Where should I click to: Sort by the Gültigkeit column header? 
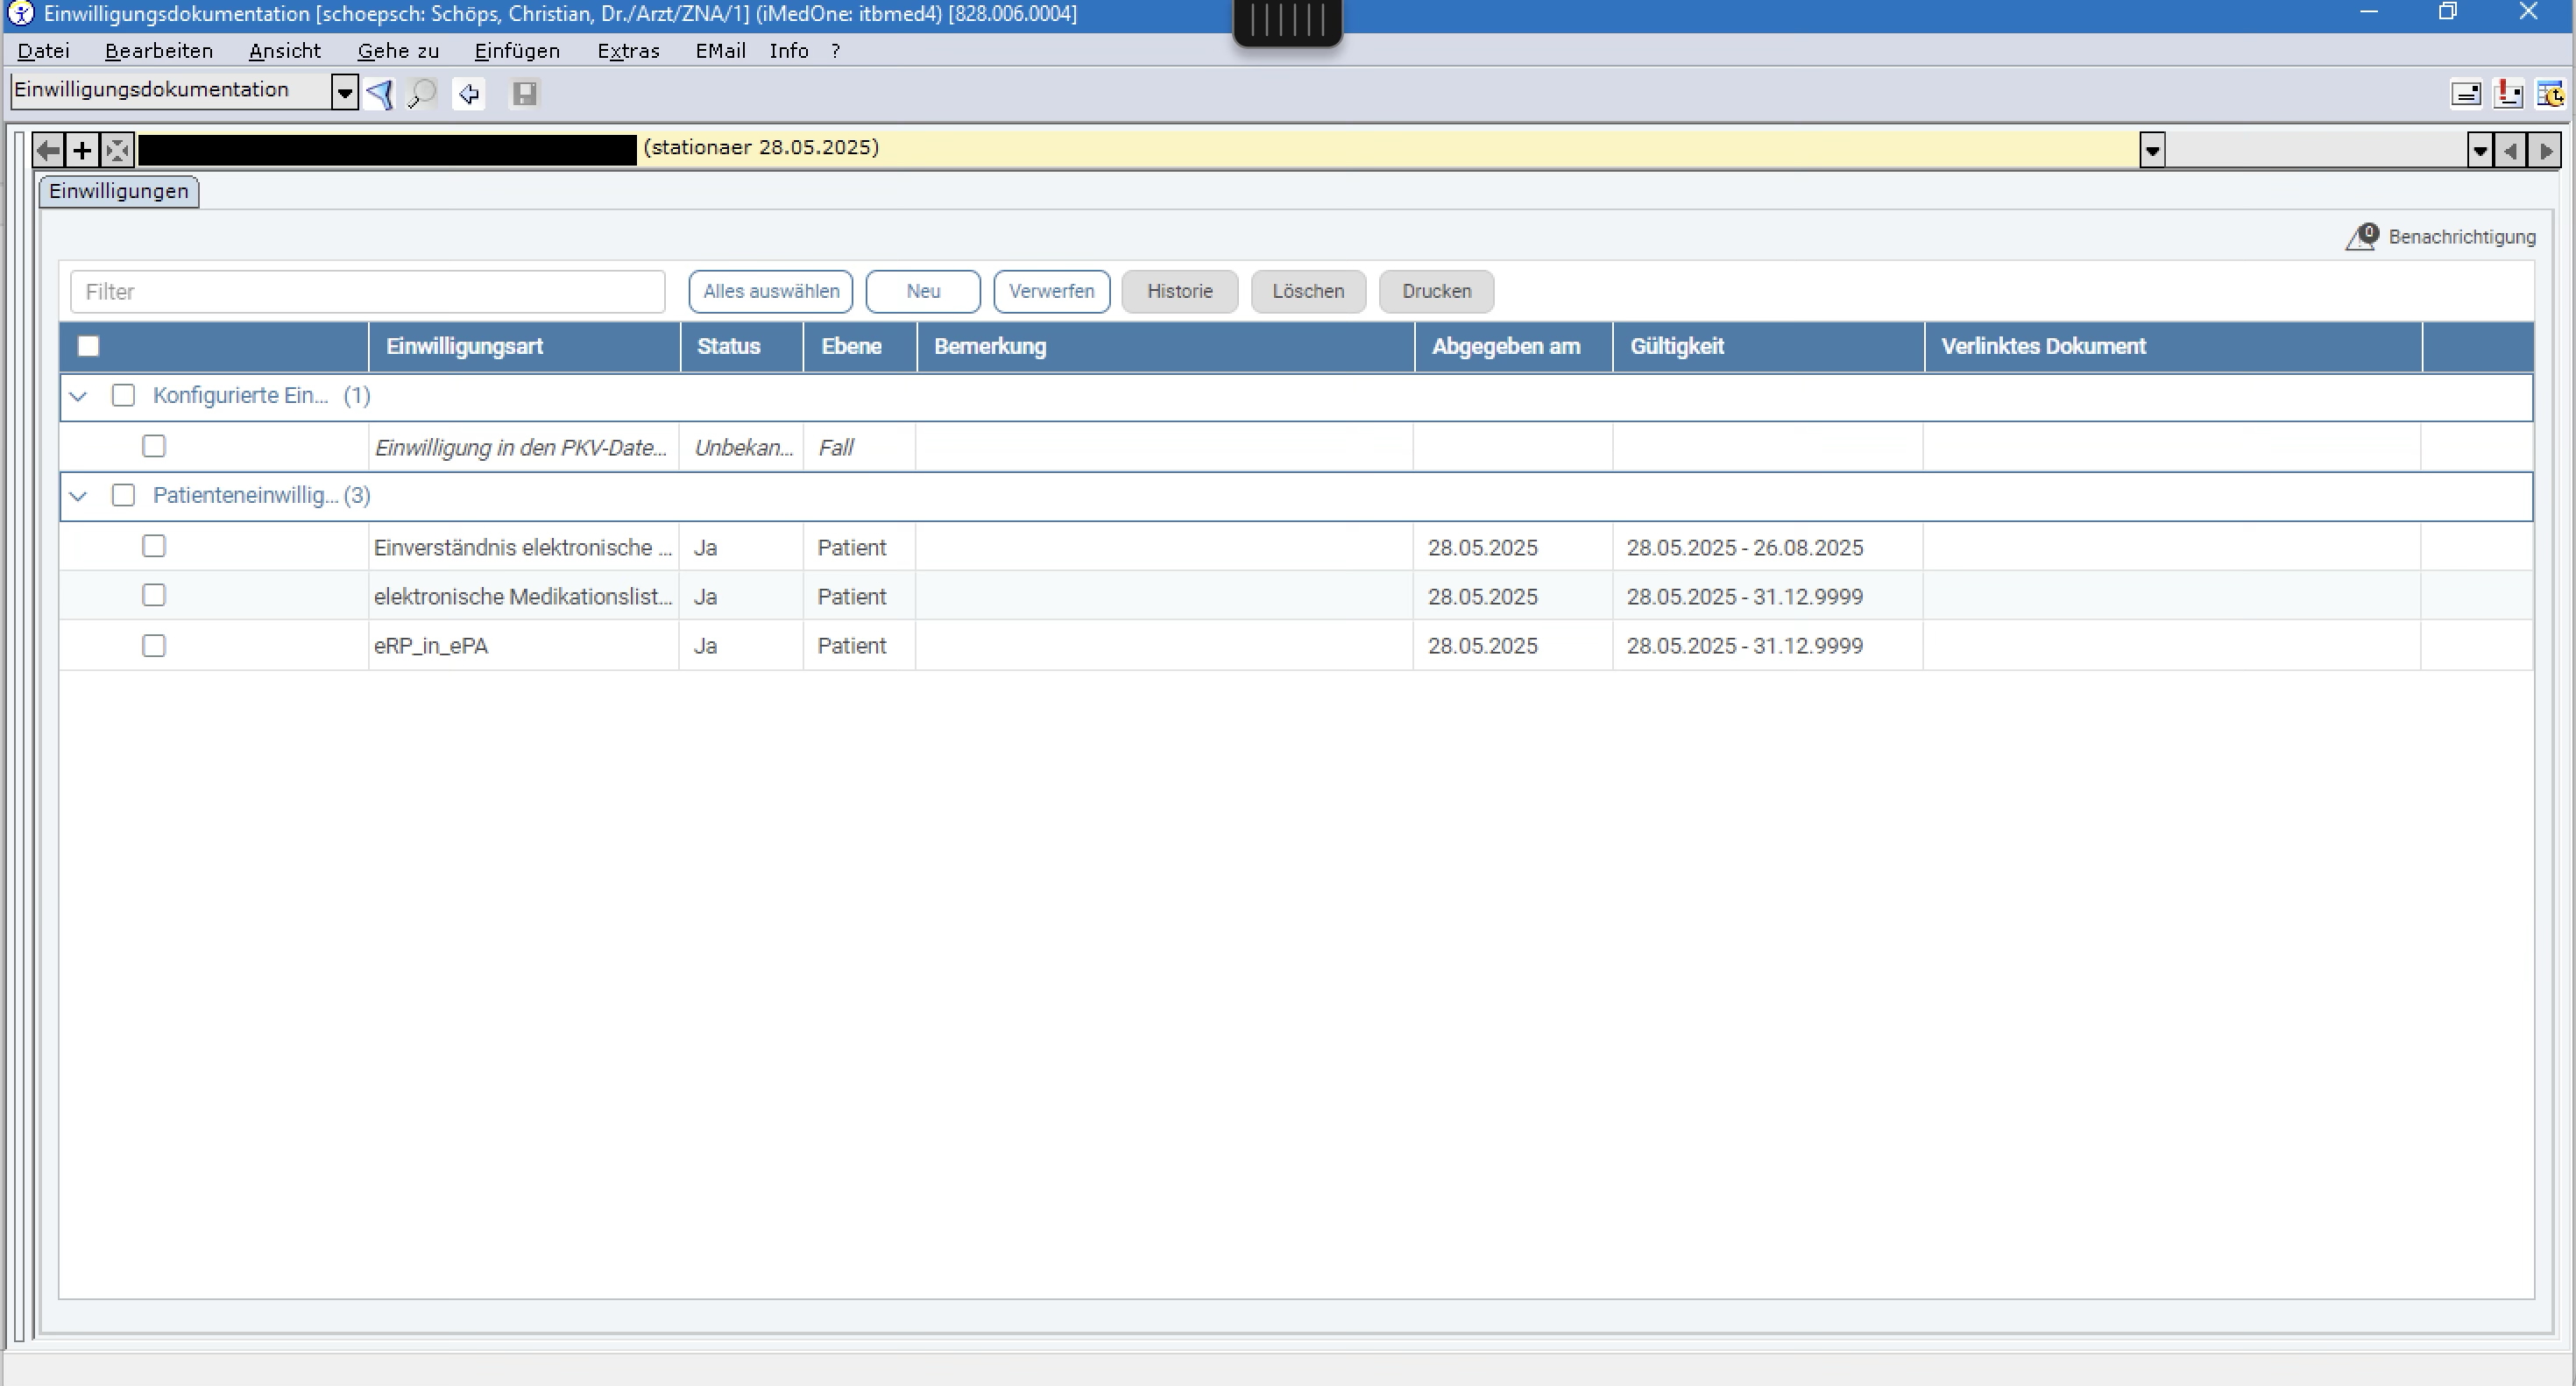pyautogui.click(x=1676, y=347)
